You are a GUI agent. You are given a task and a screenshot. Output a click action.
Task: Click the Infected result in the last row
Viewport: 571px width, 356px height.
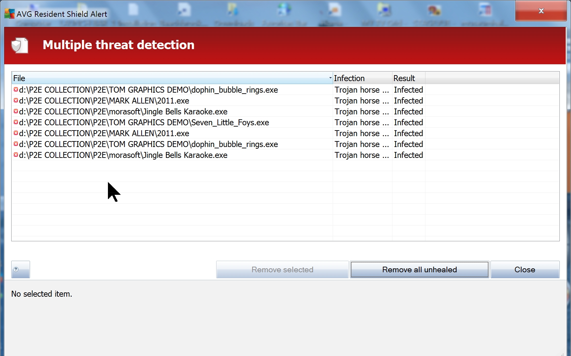coord(408,155)
